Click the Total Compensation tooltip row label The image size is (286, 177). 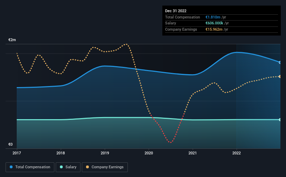point(183,17)
